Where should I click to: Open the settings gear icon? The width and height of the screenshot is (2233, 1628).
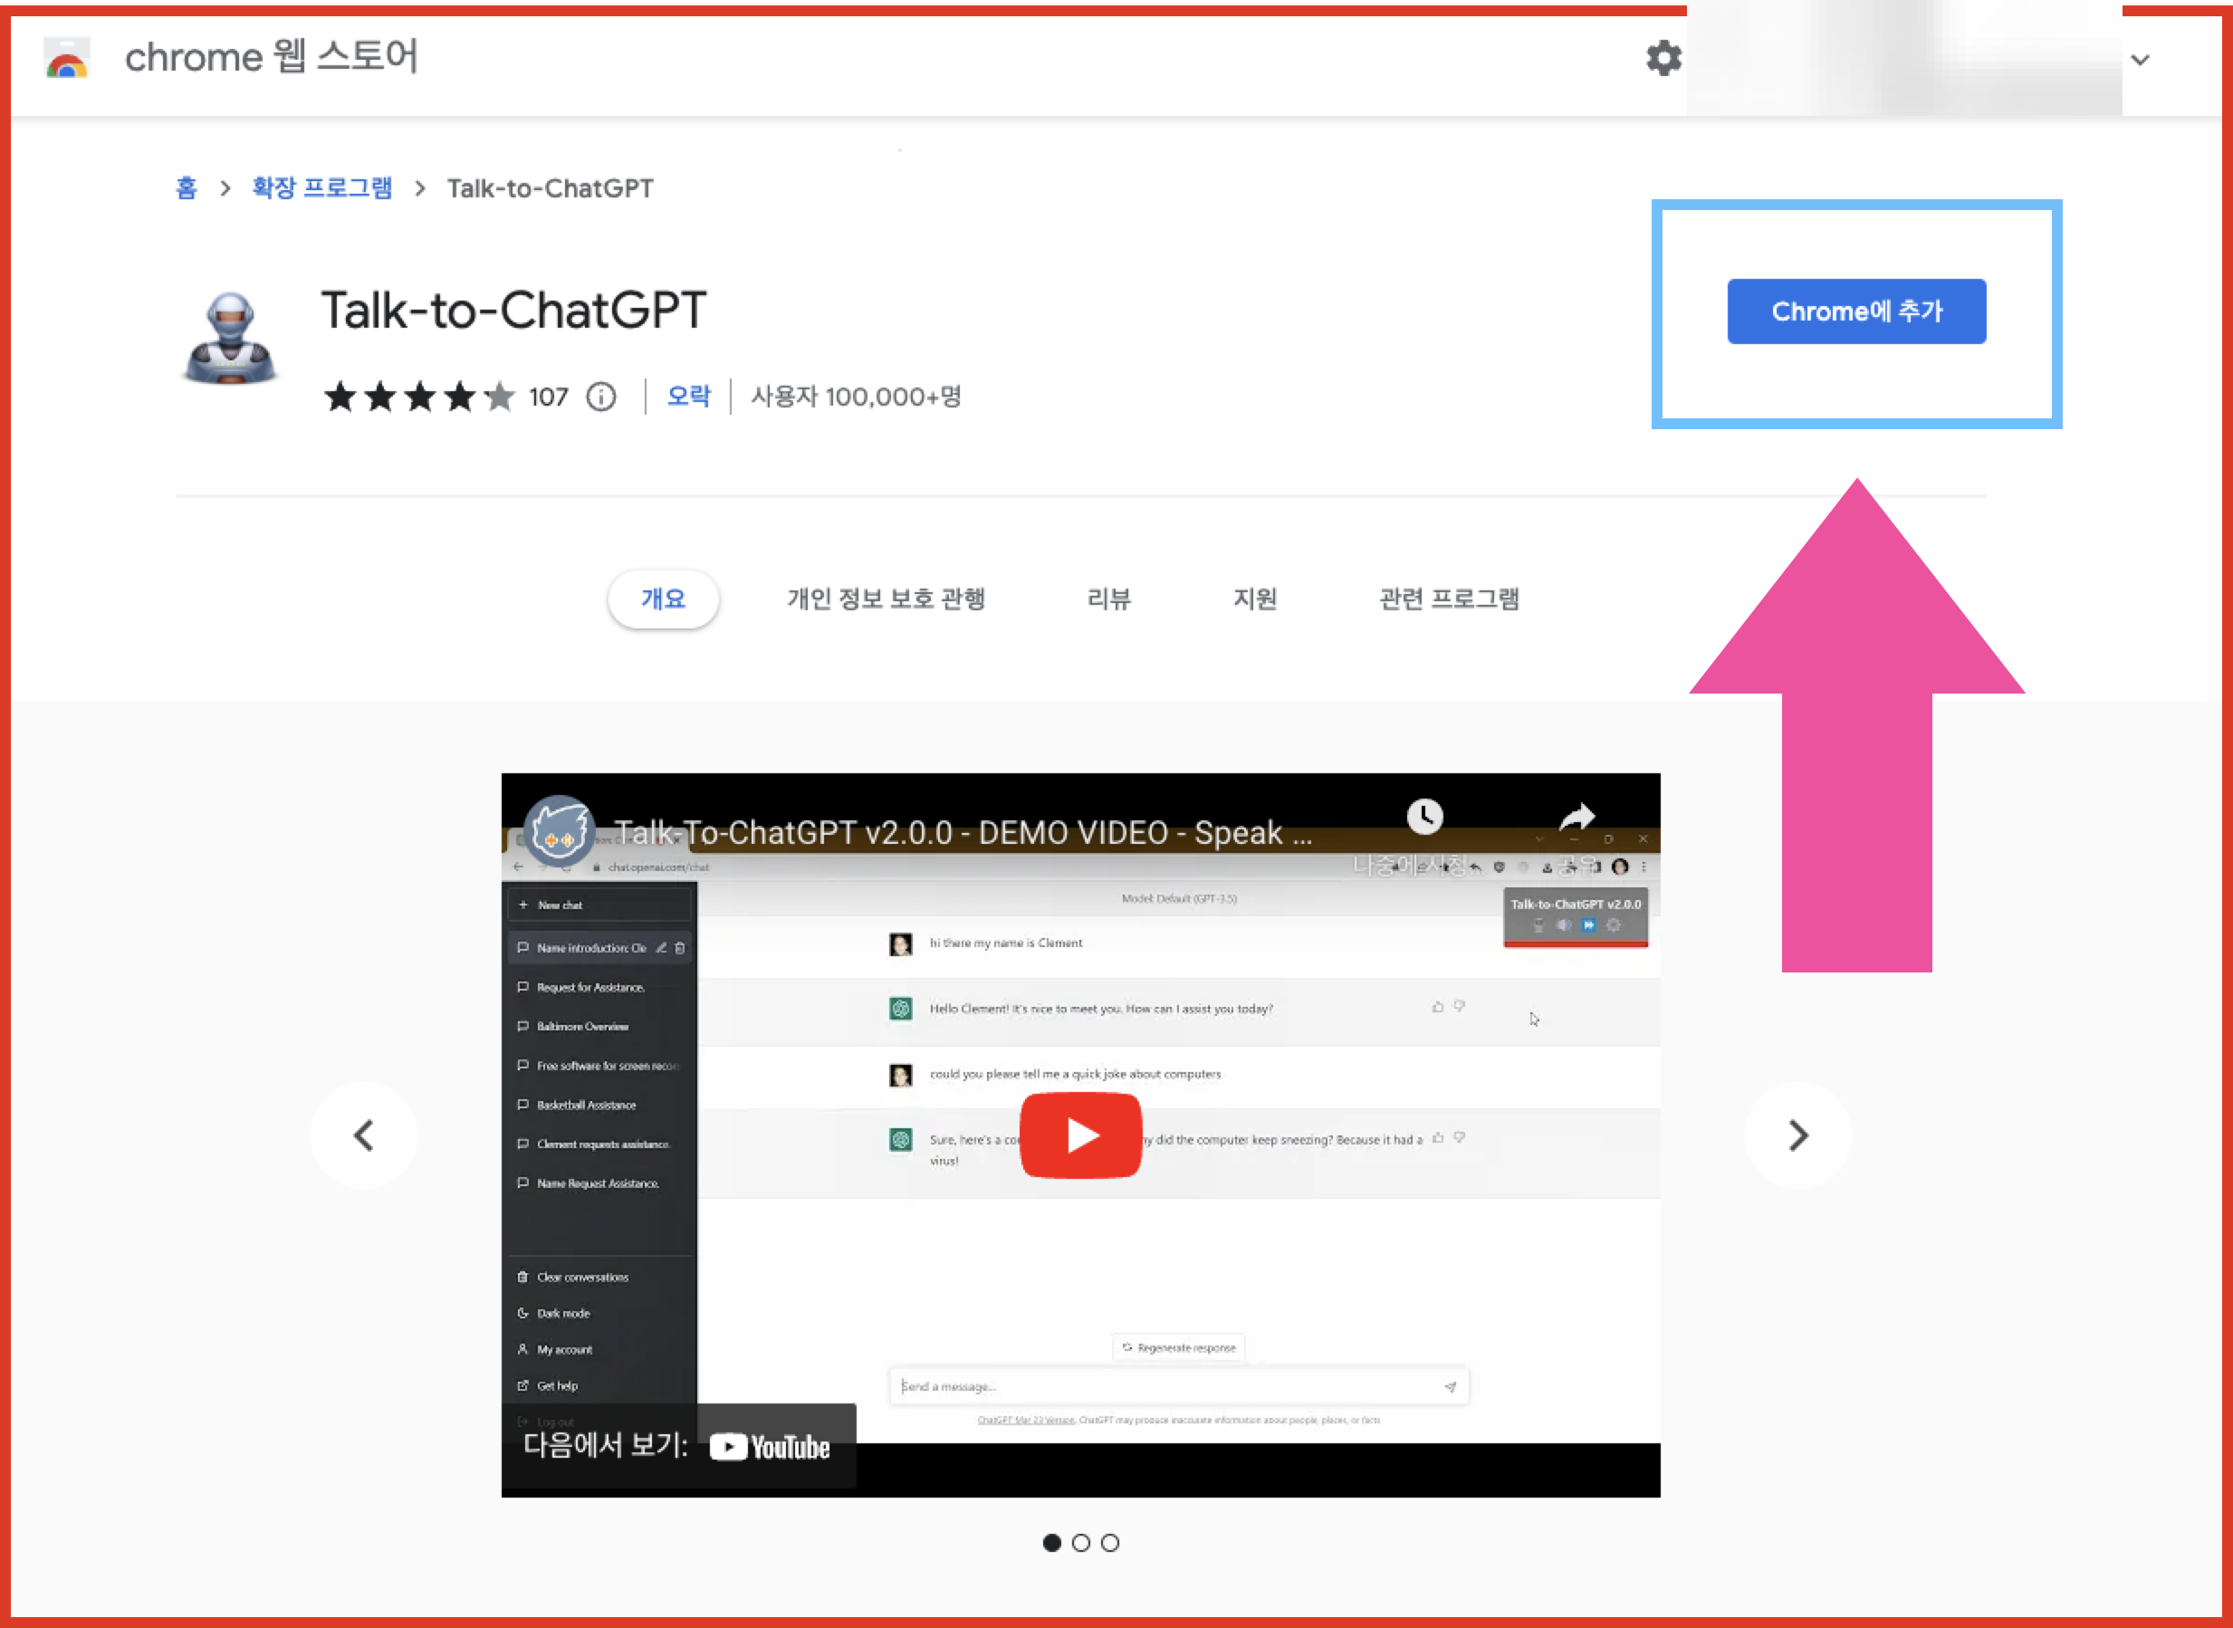pyautogui.click(x=1663, y=58)
